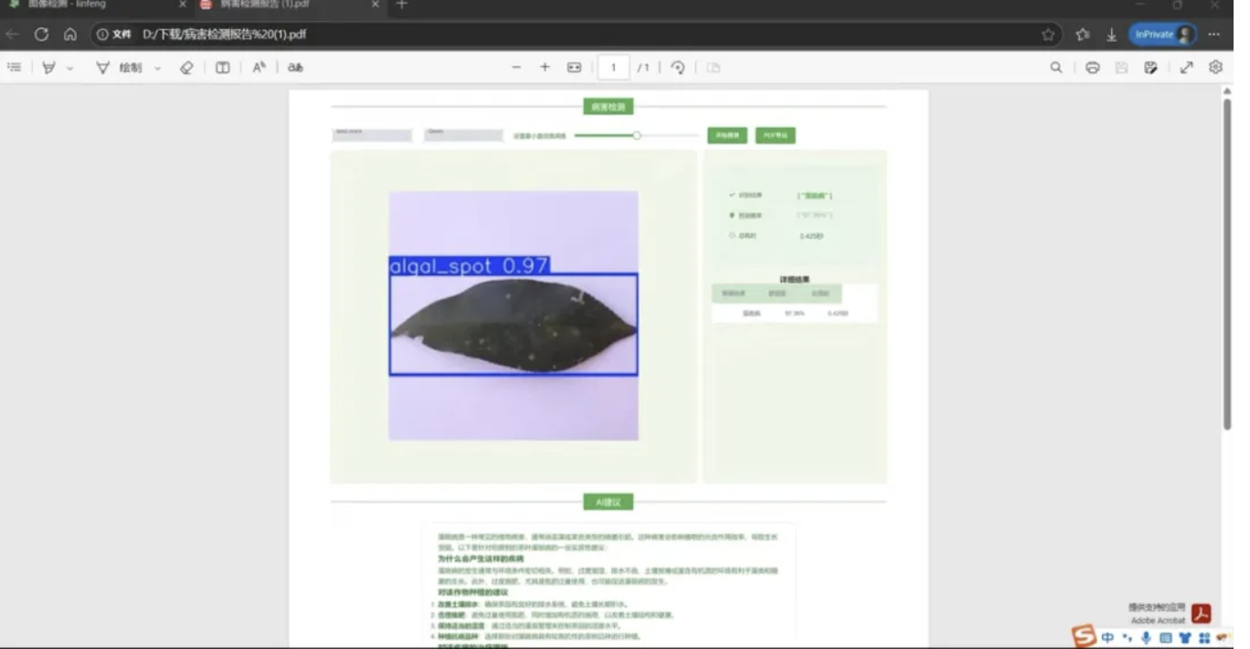Open the Sogou soft keyboard icon
Viewport: 1250px width, 649px height.
1166,638
